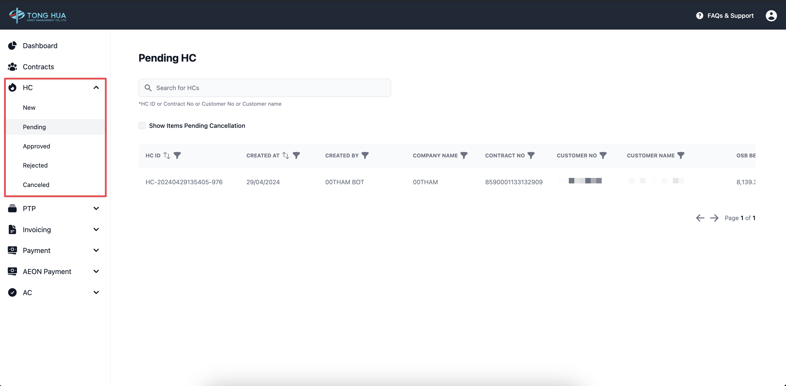
Task: Enable Show Items Pending Cancellation checkbox
Action: coord(142,126)
